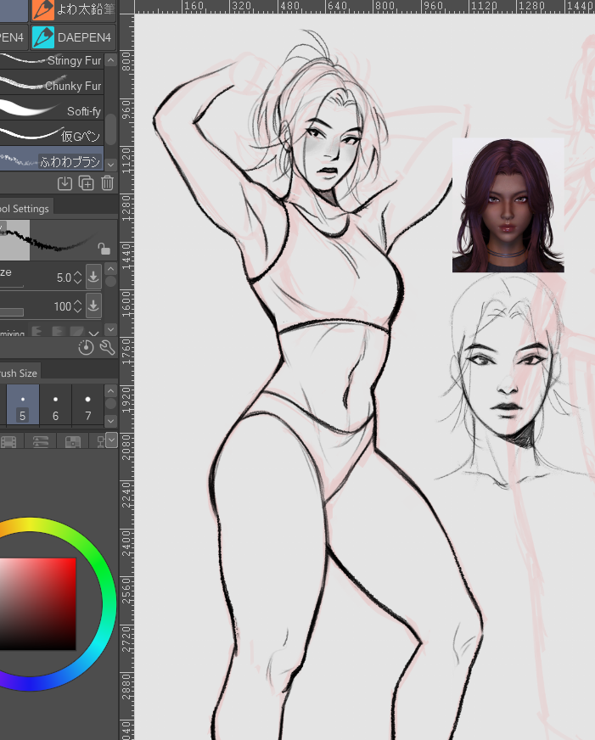
Task: Select brush size preset 7
Action: [87, 404]
